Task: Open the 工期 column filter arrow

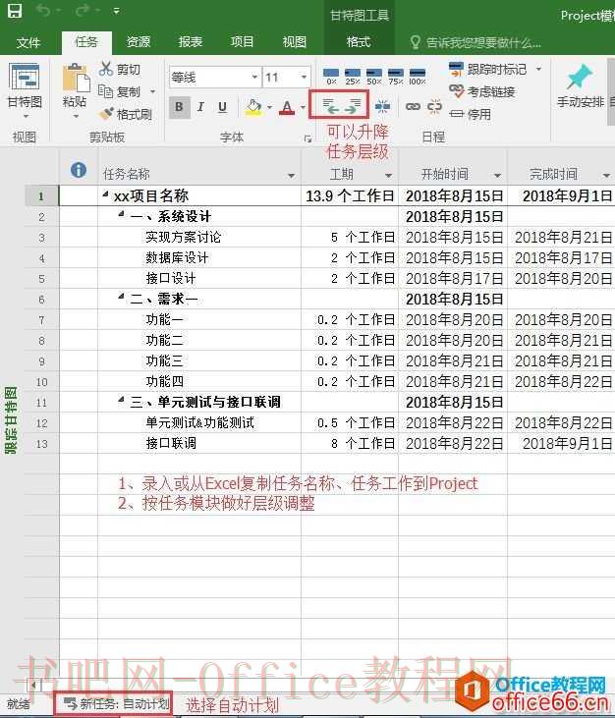Action: (389, 176)
